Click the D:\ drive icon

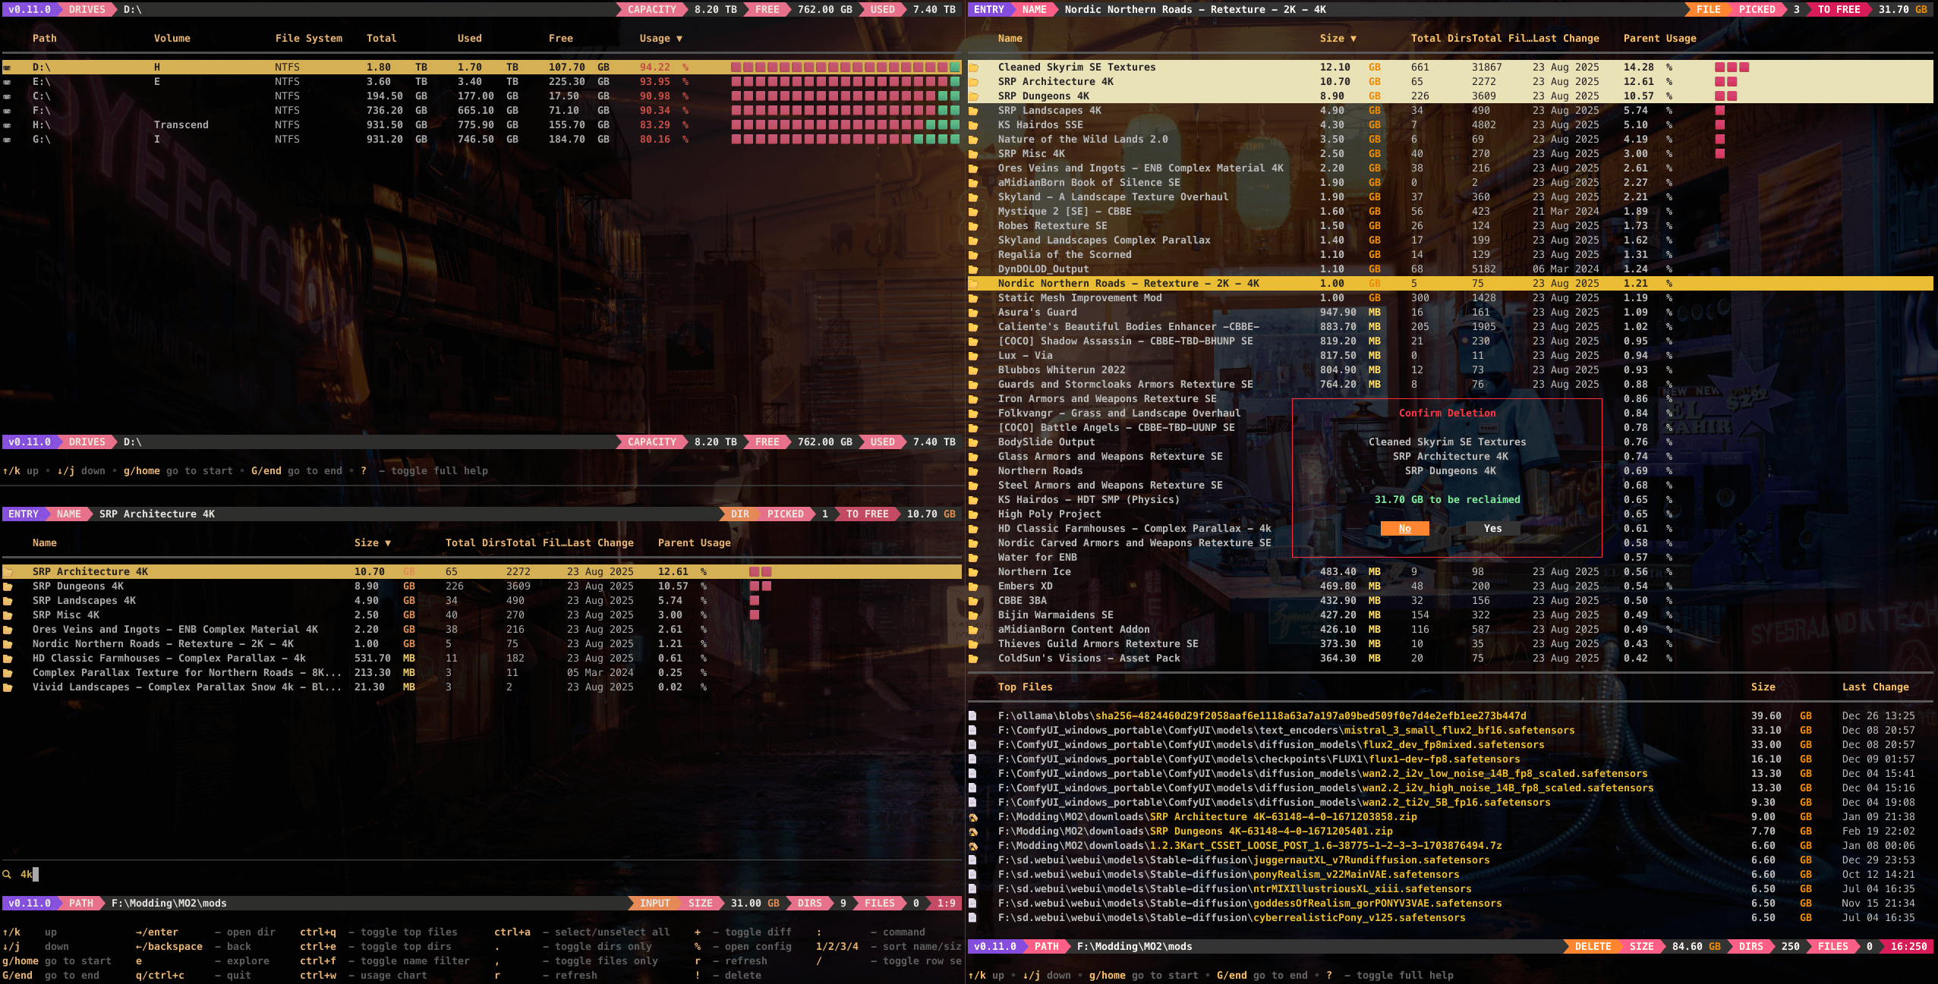point(8,68)
